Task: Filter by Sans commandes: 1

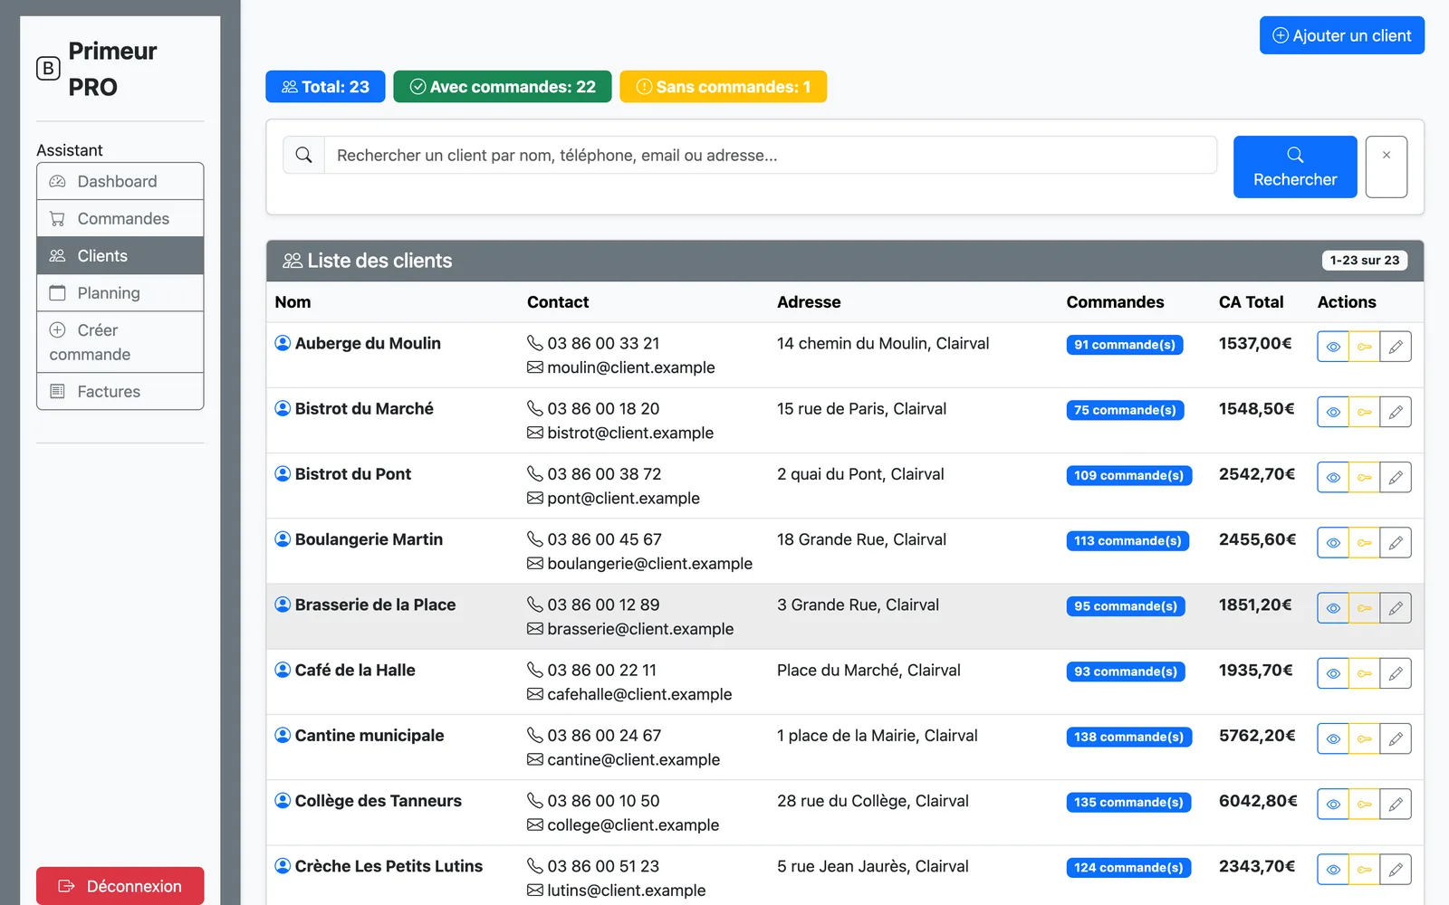Action: point(723,87)
